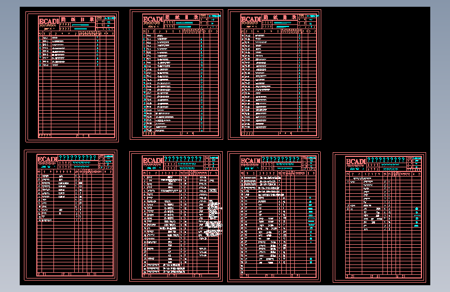Viewport: 450px width, 292px height.
Task: Click the ECAD logo on top-left sheet
Action: 49,21
